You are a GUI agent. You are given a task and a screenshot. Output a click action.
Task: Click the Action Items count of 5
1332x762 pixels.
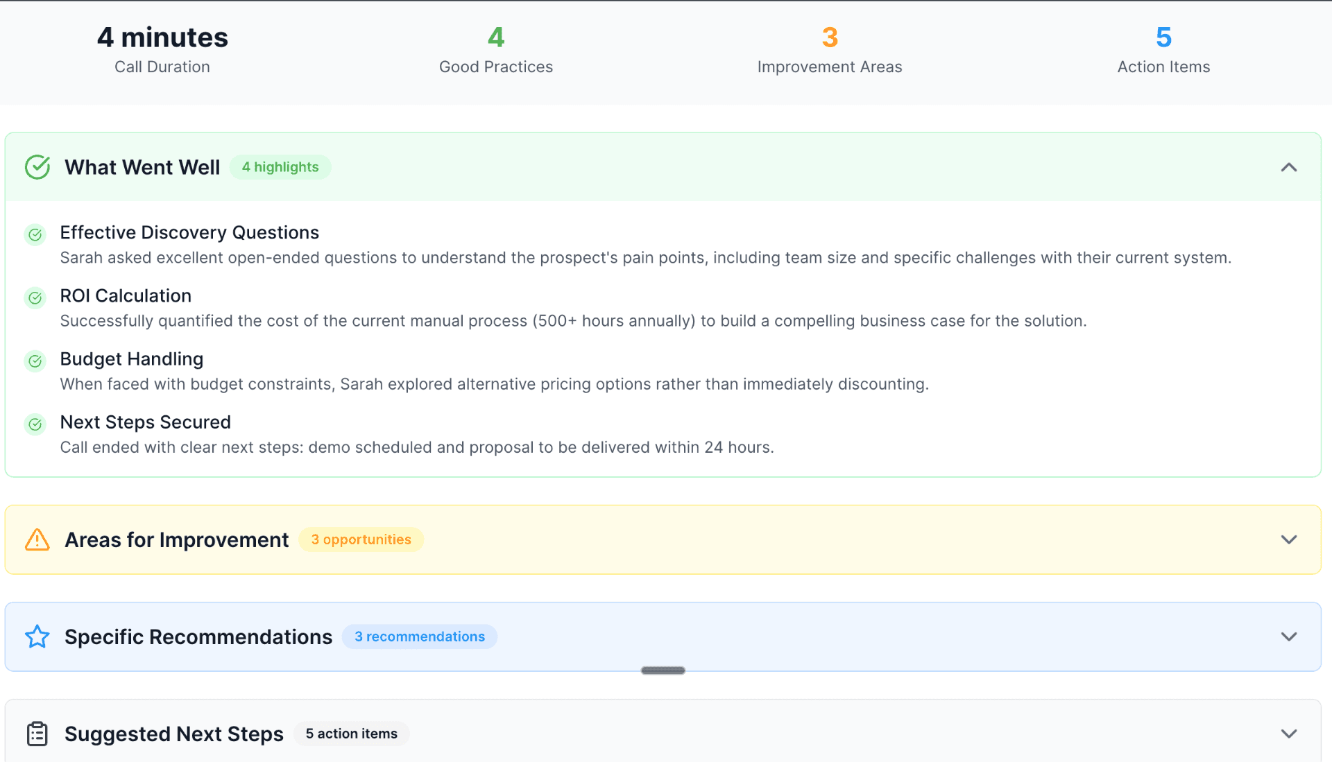pyautogui.click(x=1163, y=37)
